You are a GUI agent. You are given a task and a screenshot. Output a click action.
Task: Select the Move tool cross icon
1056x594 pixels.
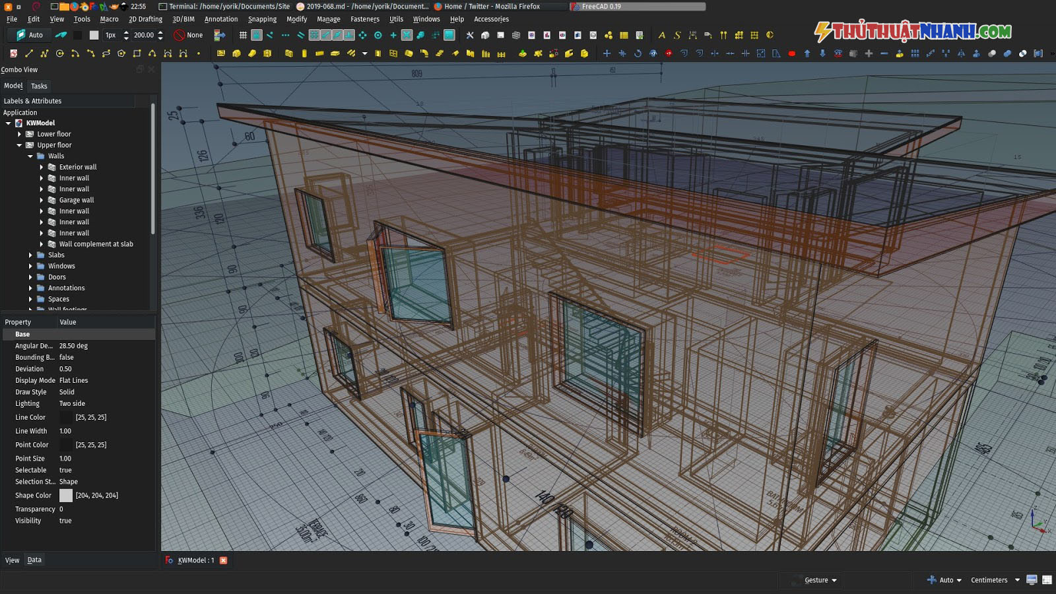point(607,53)
